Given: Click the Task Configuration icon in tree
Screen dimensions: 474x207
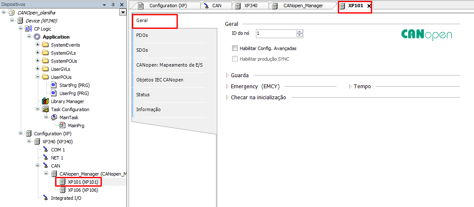Looking at the screenshot, I should tap(45, 109).
